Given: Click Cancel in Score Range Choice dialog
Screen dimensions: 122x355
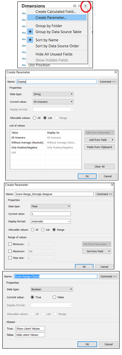Looking at the screenshot, I should (x=109, y=344).
